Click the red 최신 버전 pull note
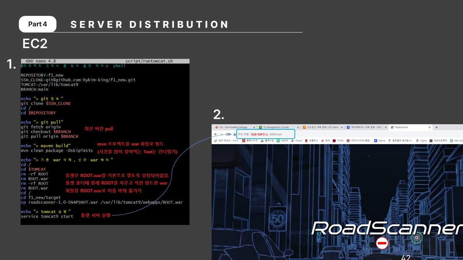 pos(99,129)
